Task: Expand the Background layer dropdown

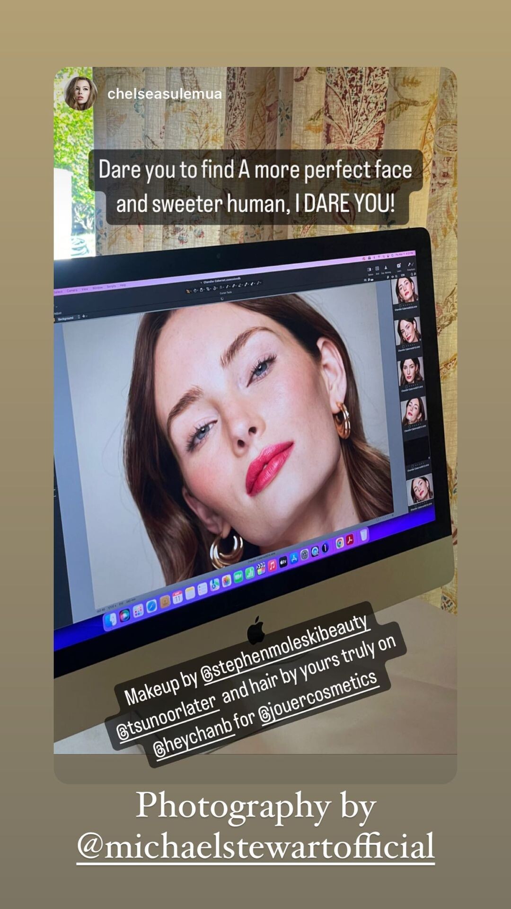Action: coord(79,317)
